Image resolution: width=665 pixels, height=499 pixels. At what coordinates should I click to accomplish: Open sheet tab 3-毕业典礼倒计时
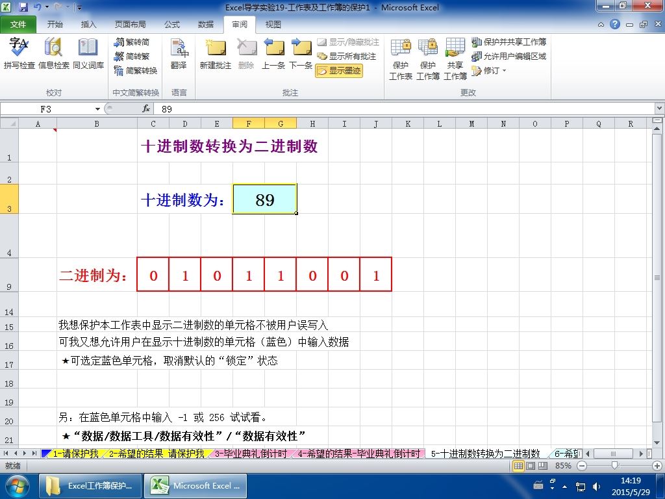click(x=250, y=454)
